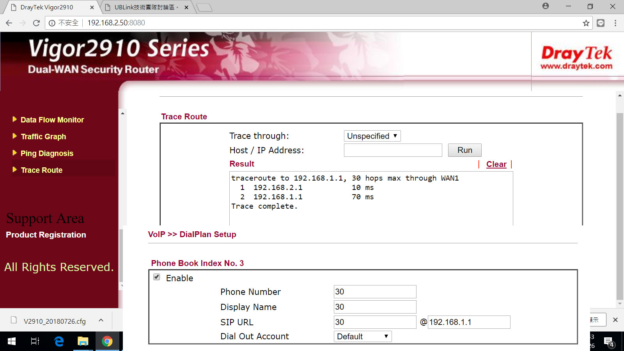Switch to the DrayTek Vigor2910 tab
Image resolution: width=624 pixels, height=351 pixels.
(47, 7)
